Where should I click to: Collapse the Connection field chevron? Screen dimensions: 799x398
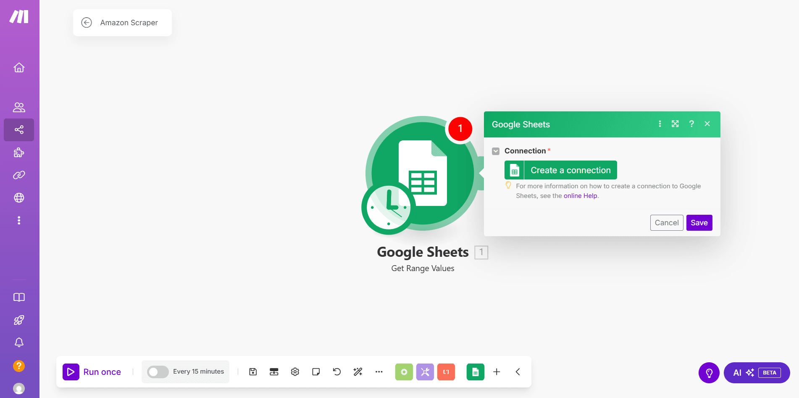[496, 151]
